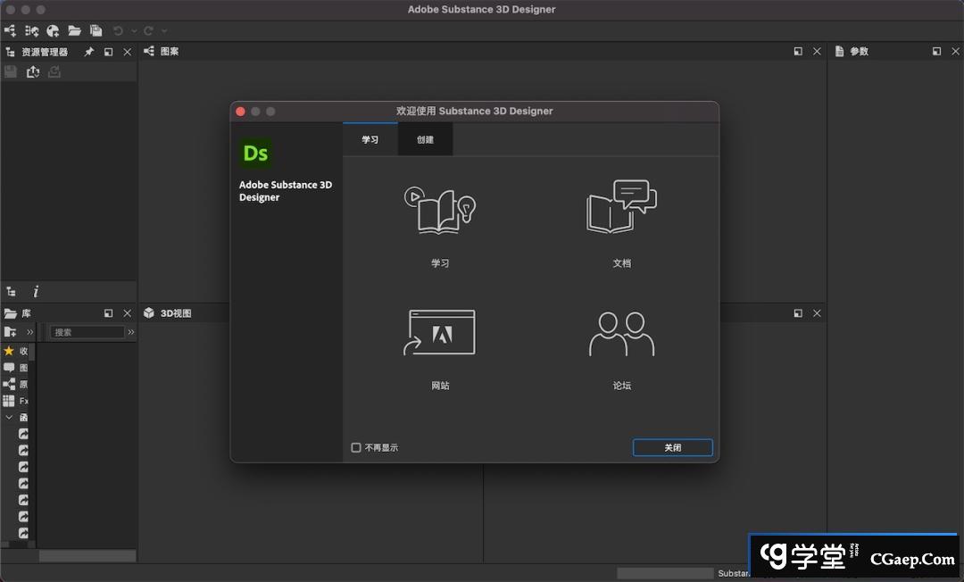Collapse the expanded library tree chevron
This screenshot has width=964, height=582.
tap(9, 417)
